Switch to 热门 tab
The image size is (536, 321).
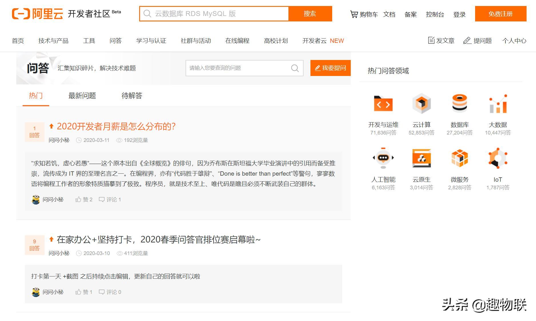click(x=36, y=96)
